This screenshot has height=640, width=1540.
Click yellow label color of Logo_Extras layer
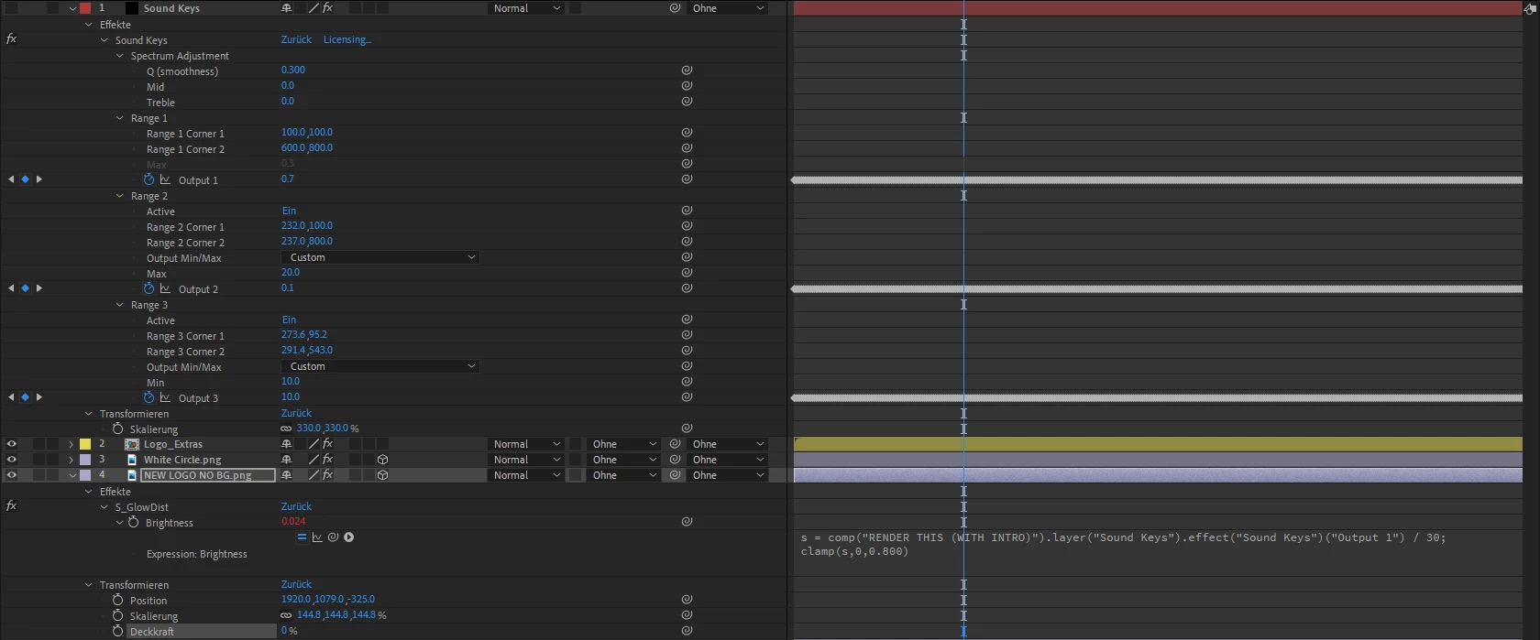point(85,444)
